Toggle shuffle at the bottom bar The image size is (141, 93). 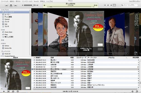point(8,91)
